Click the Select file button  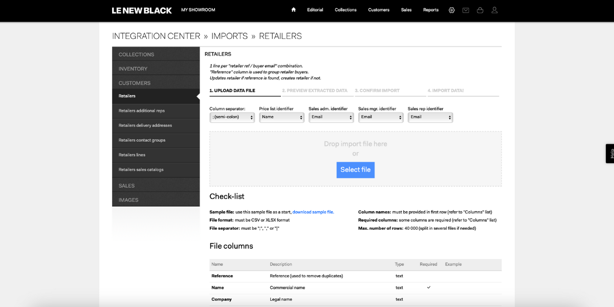point(356,170)
